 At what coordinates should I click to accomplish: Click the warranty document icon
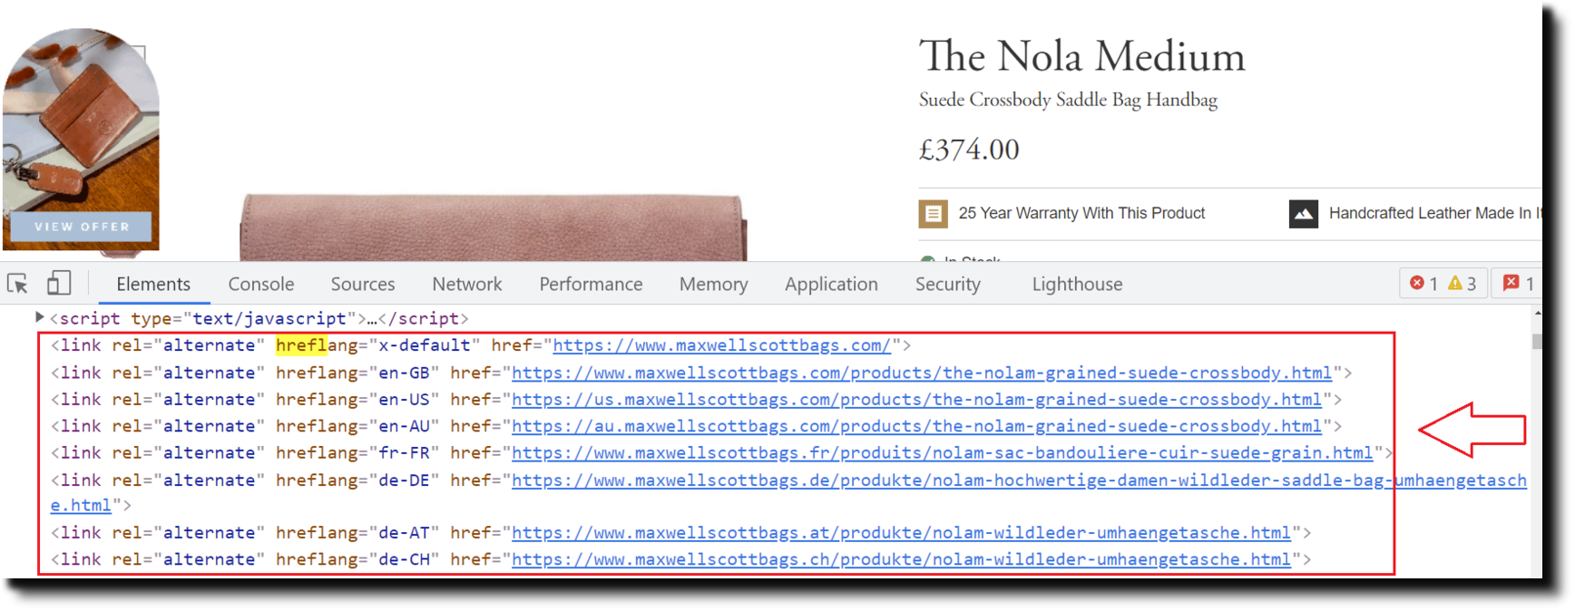point(933,214)
